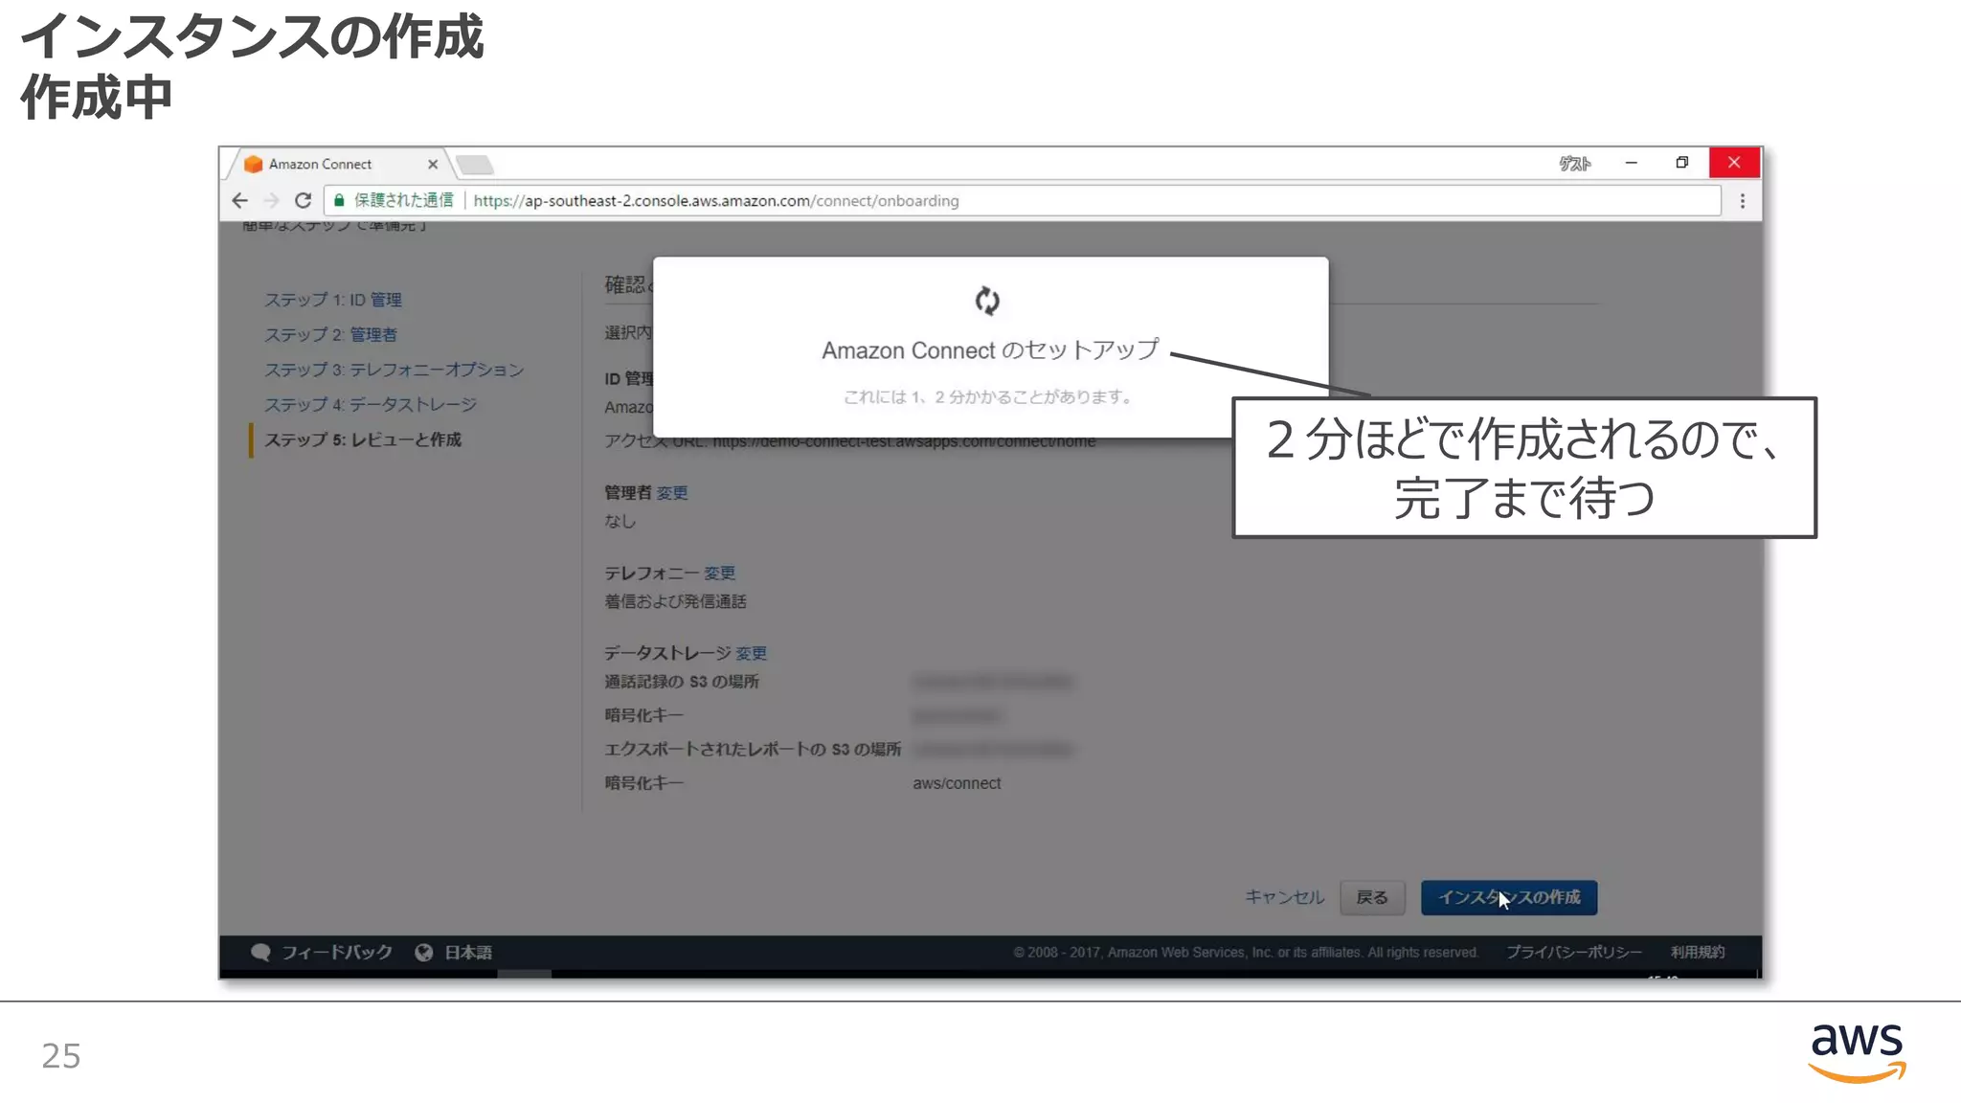Open プライバシーポリシー footer link
Image resolution: width=1961 pixels, height=1103 pixels.
1573,952
